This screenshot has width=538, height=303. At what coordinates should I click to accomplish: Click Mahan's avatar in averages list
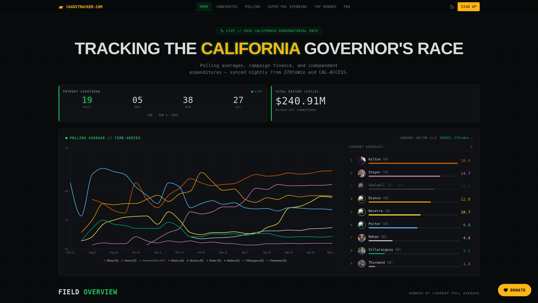tap(362, 238)
